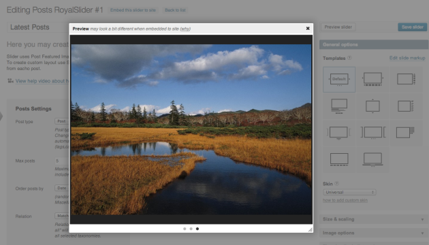
Task: Select template with vertical thumbnails on right
Action: click(x=406, y=80)
